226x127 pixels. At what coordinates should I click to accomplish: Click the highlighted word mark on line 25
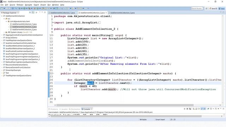[x=90, y=83]
